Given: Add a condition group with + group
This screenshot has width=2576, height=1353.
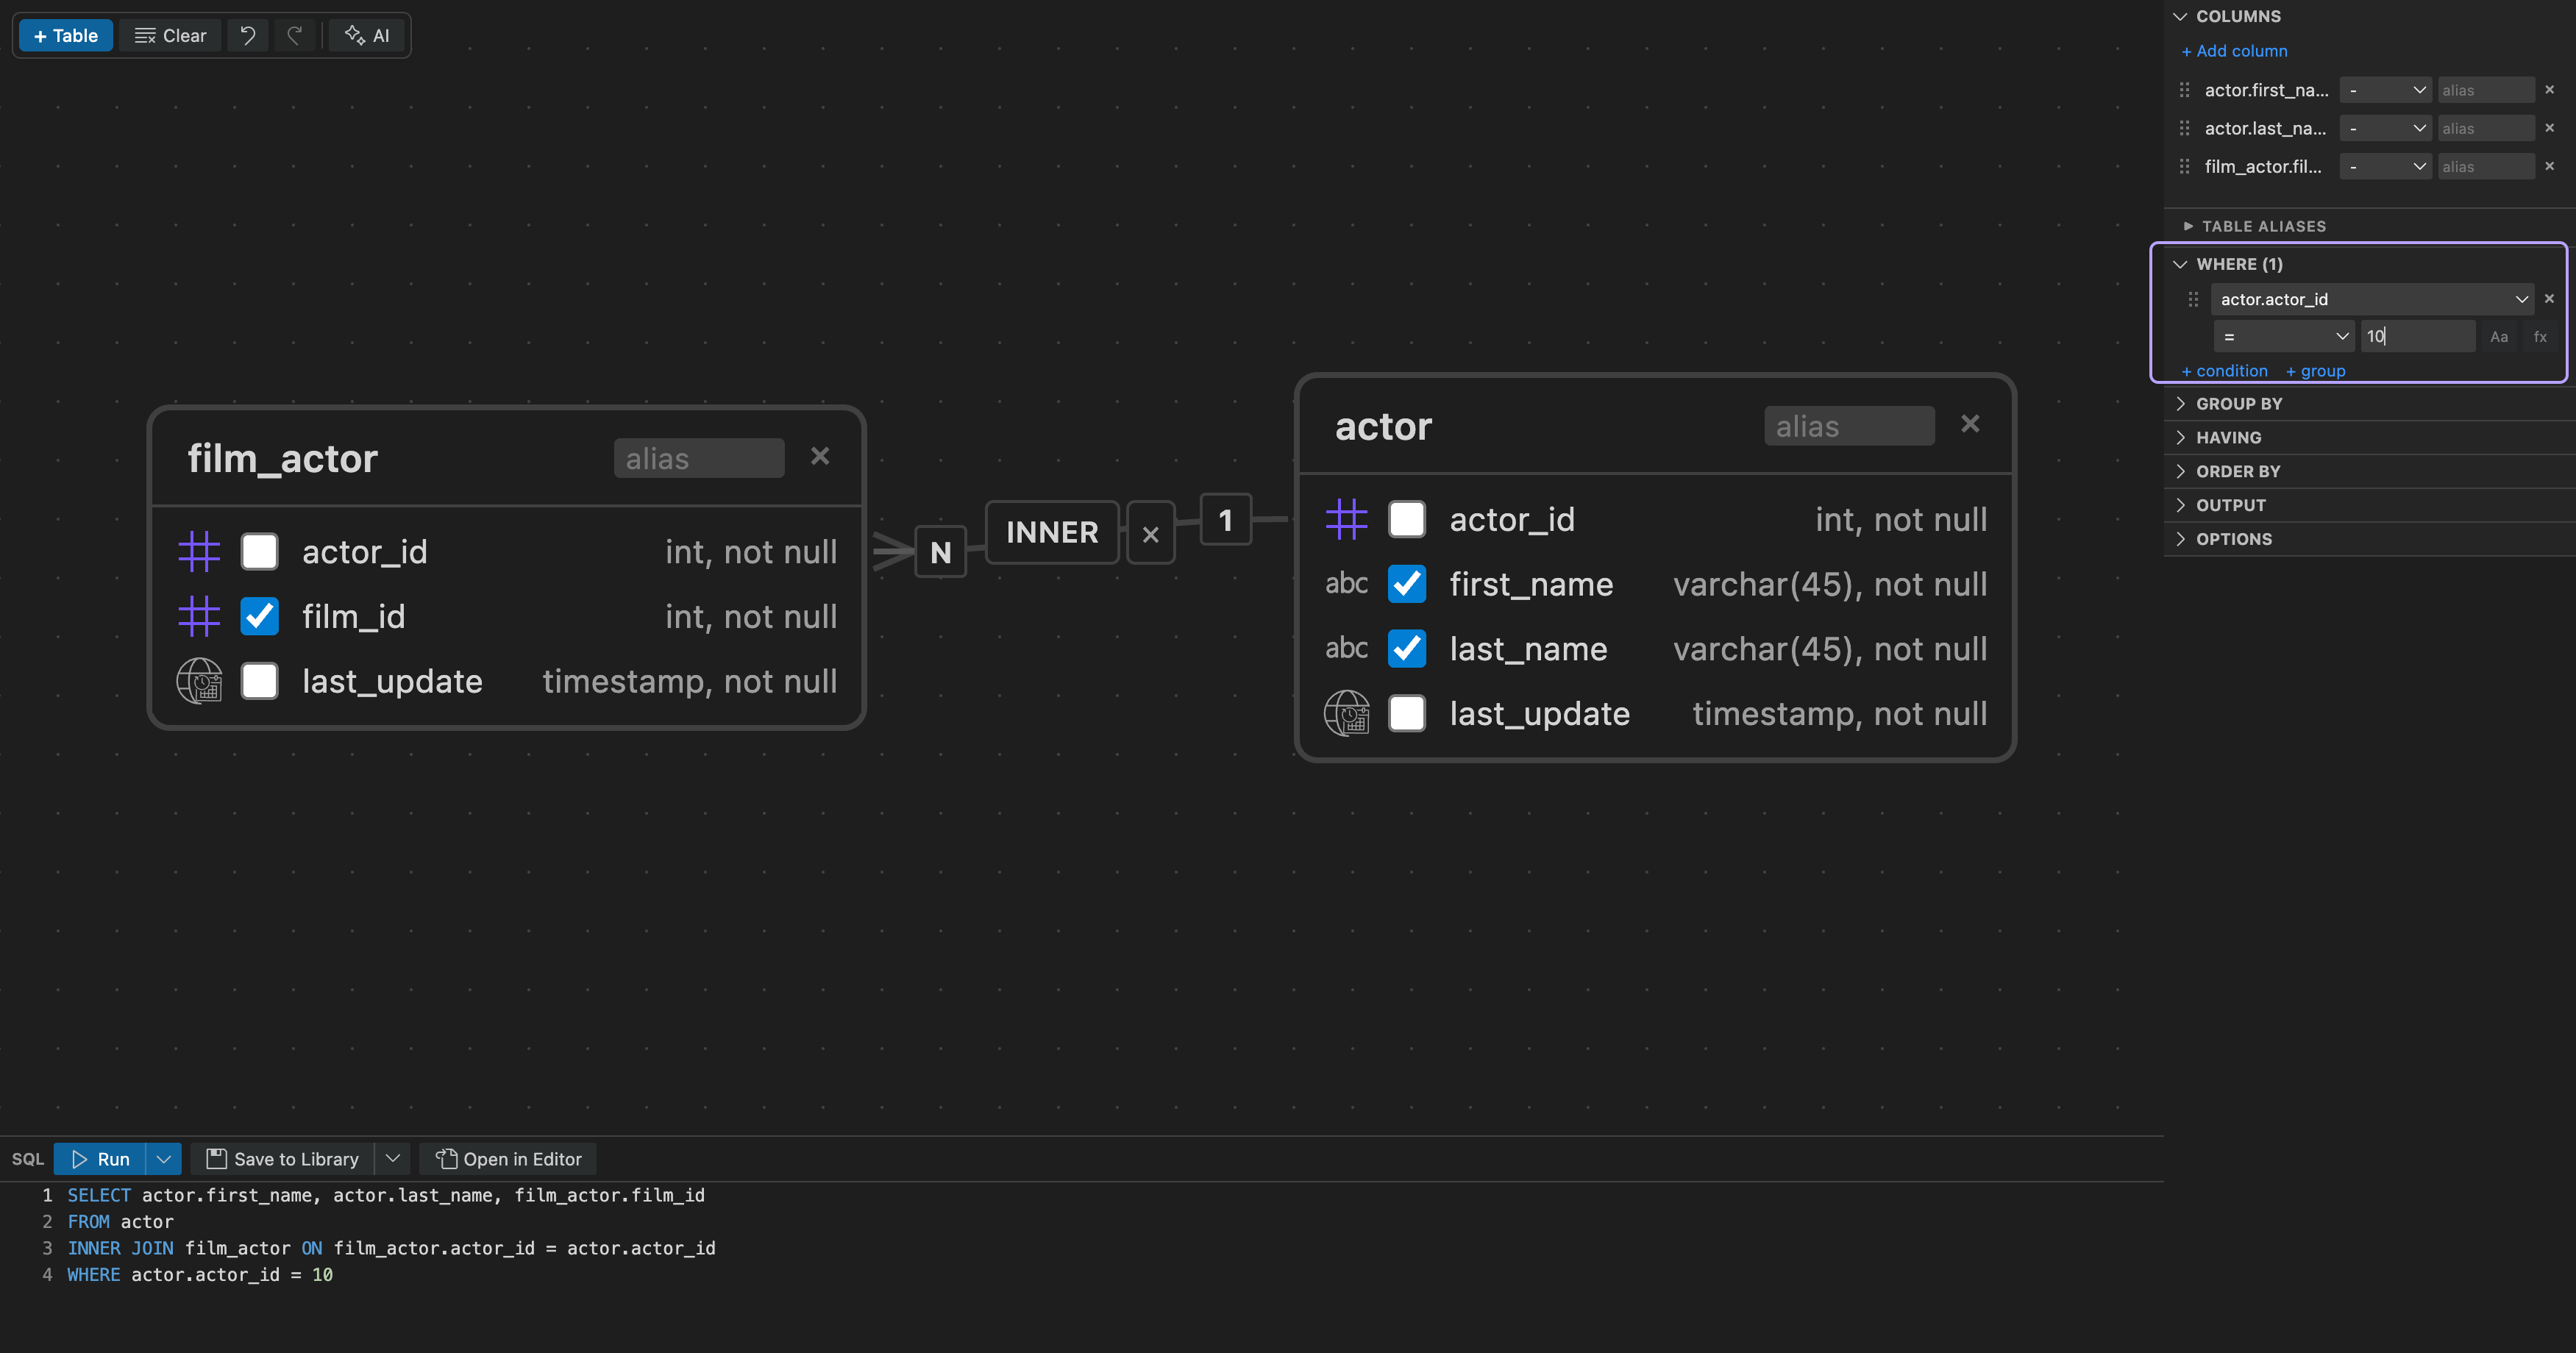Looking at the screenshot, I should [x=2316, y=371].
